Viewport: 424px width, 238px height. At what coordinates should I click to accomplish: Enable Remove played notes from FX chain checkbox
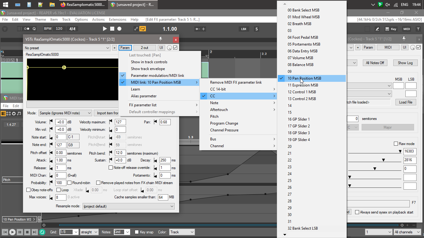[98, 183]
